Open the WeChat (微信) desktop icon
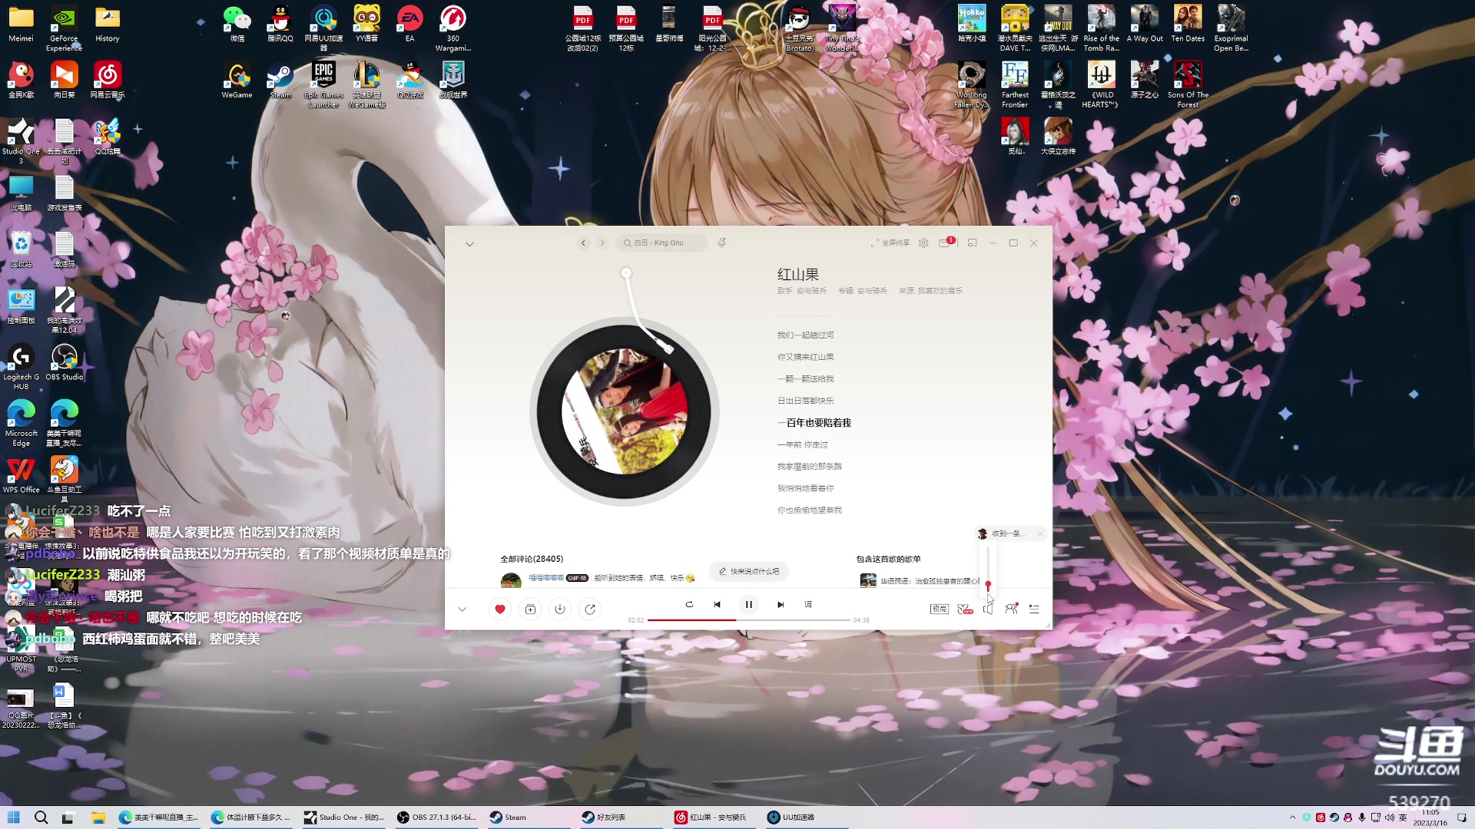This screenshot has width=1475, height=829. [x=237, y=24]
